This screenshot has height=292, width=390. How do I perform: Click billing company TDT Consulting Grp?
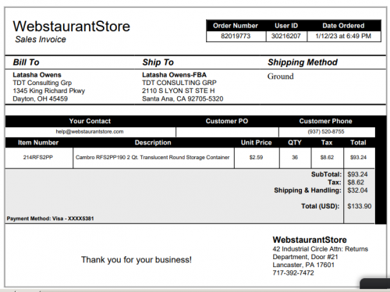click(42, 83)
